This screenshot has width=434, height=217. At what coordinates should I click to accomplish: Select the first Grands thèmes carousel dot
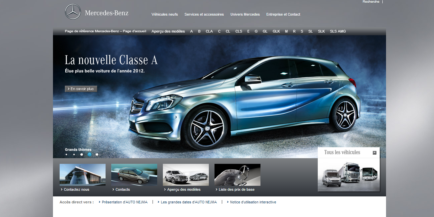coord(66,154)
